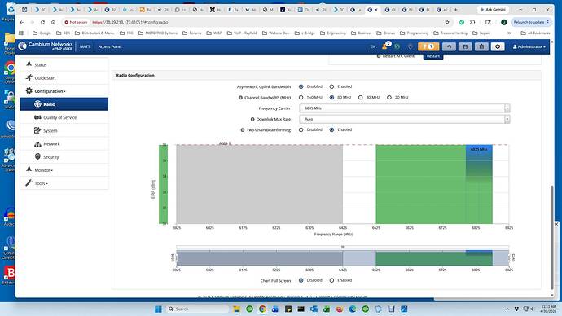The width and height of the screenshot is (562, 316).
Task: Select the Radio configuration page
Action: click(x=64, y=104)
